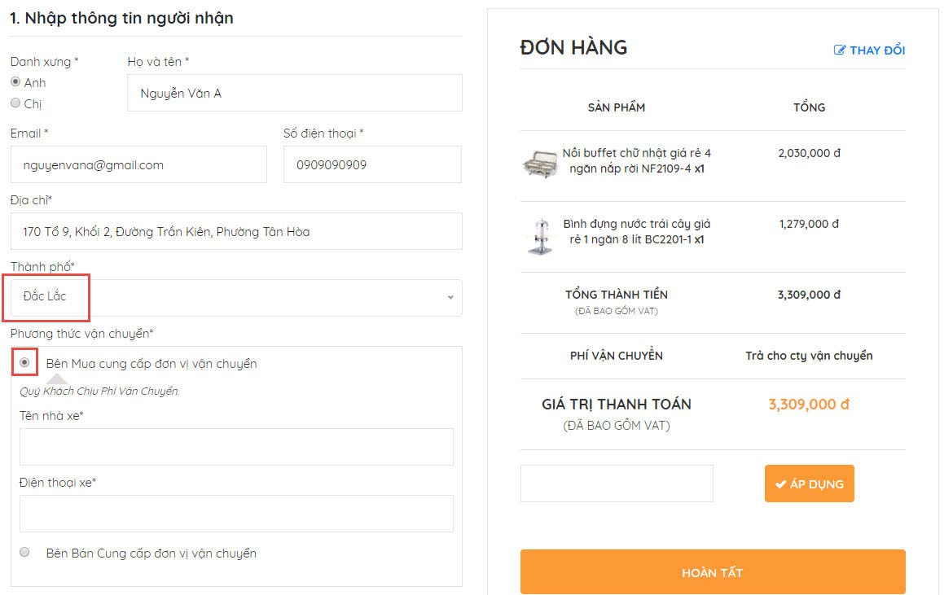944x595 pixels.
Task: Click the Họ và tên name field
Action: (x=295, y=94)
